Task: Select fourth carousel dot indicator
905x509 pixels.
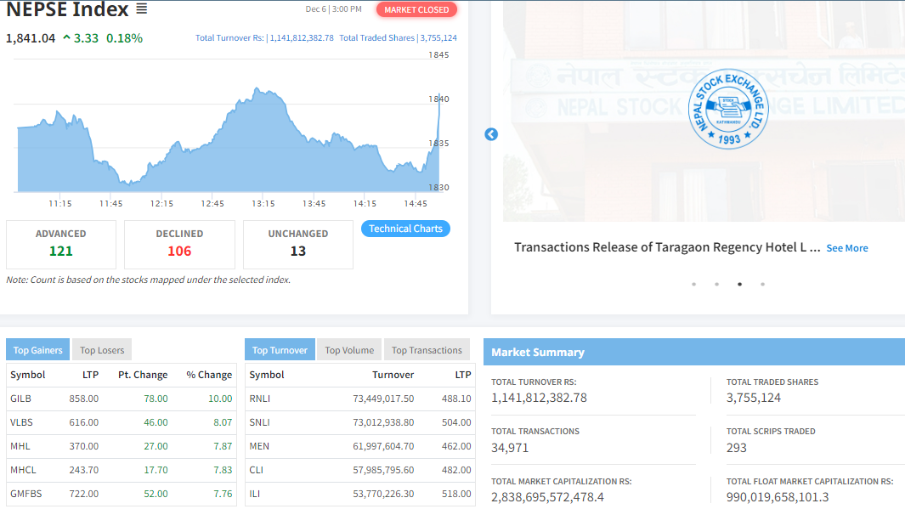Action: point(762,284)
